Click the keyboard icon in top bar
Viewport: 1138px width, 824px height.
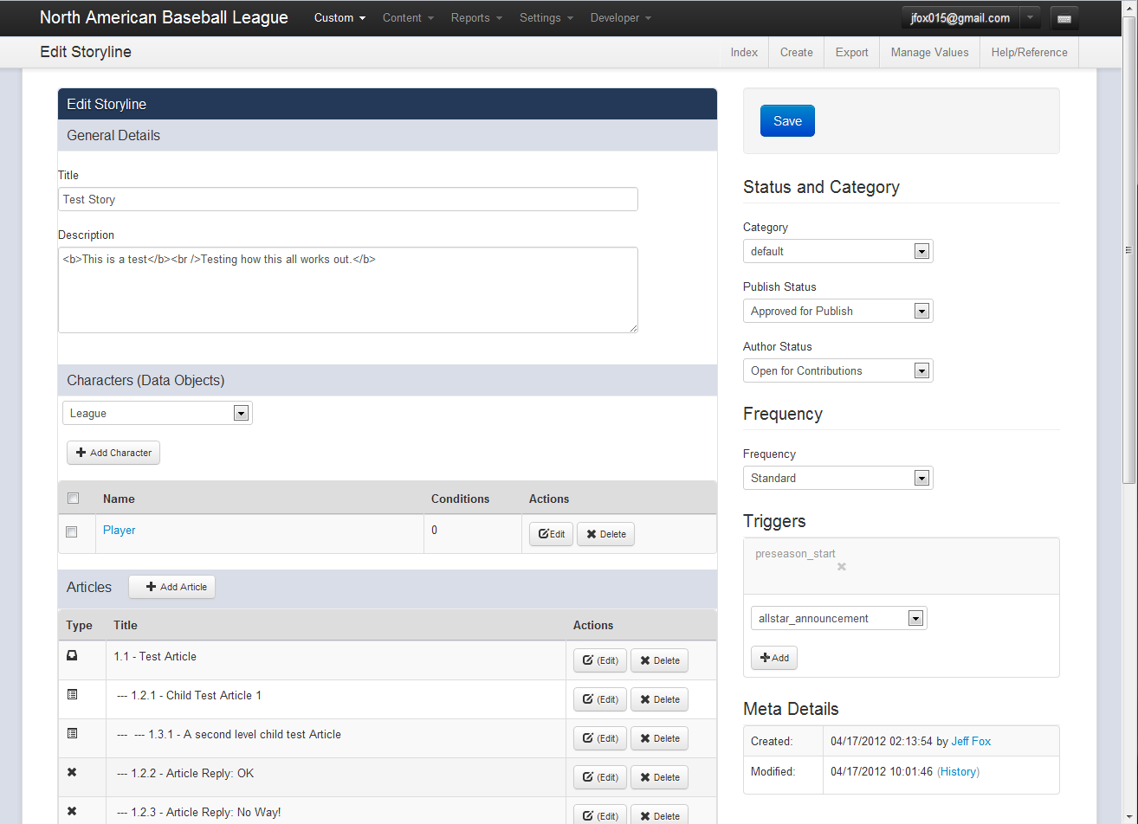[x=1064, y=18]
